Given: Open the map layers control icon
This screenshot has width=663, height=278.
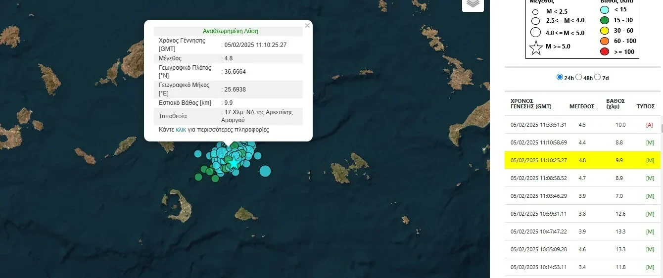Looking at the screenshot, I should tap(473, 3).
